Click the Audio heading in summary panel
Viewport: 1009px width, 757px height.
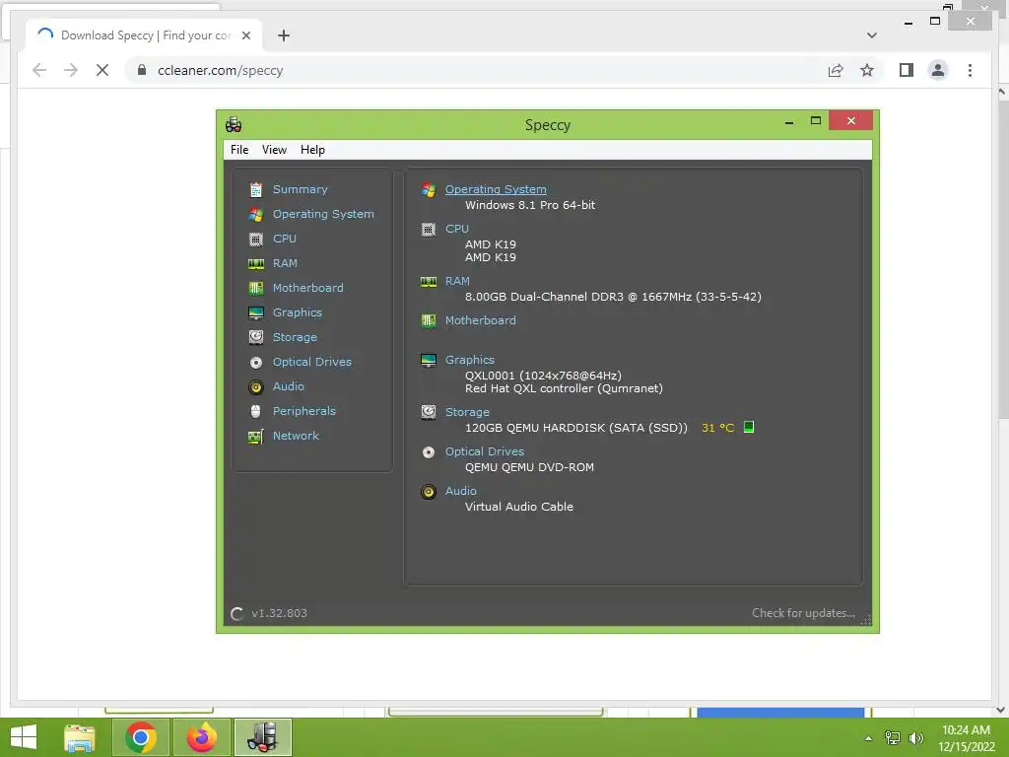coord(461,491)
